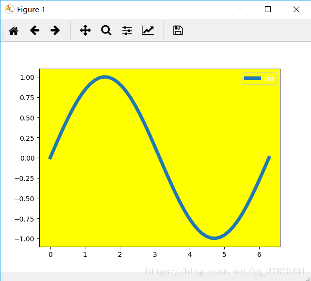Reset the plot to the original view with Home icon
Screen dimensions: 311x281
14,30
